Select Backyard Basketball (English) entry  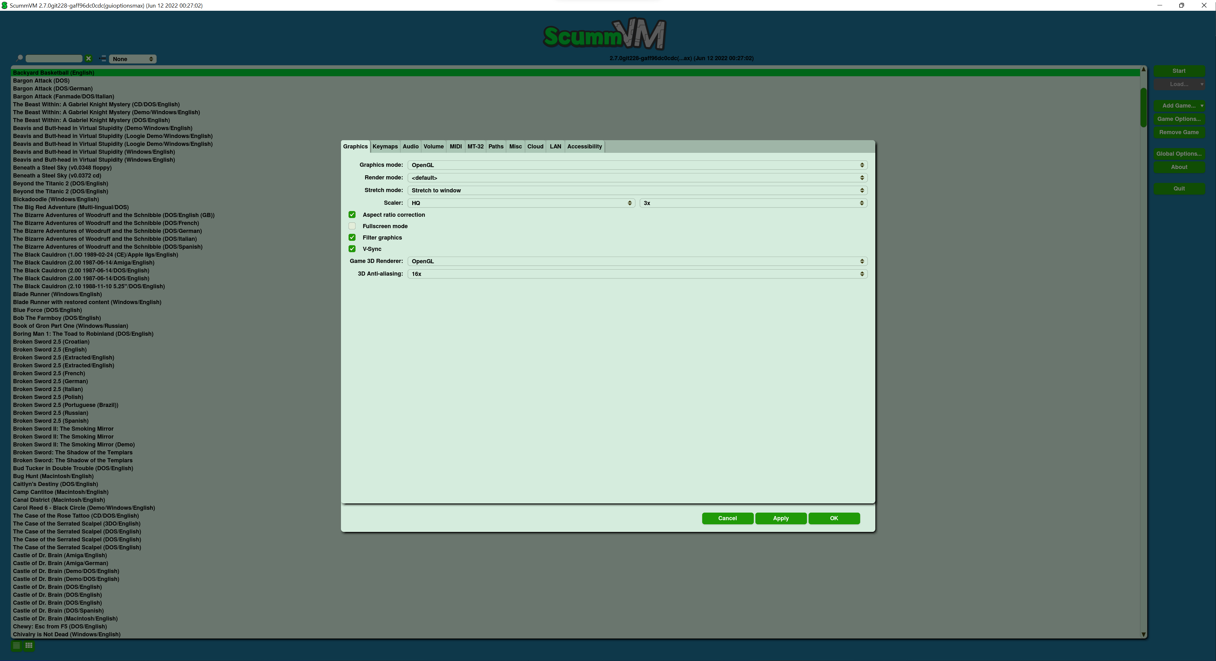click(x=576, y=73)
